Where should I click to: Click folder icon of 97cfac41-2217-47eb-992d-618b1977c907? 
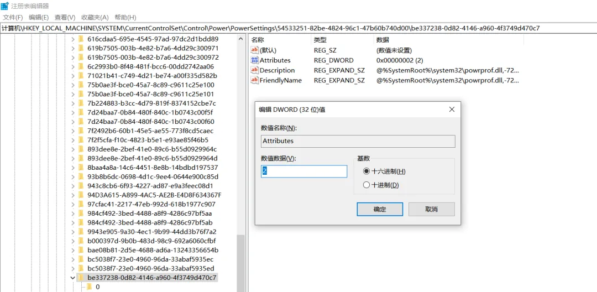click(81, 204)
